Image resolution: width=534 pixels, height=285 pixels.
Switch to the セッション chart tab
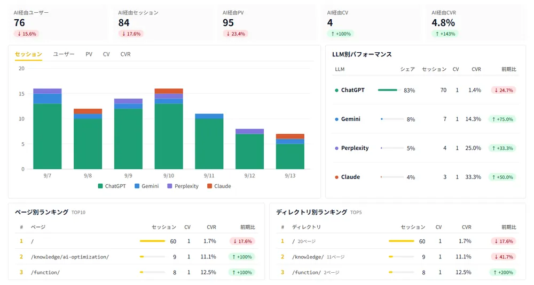coord(28,54)
